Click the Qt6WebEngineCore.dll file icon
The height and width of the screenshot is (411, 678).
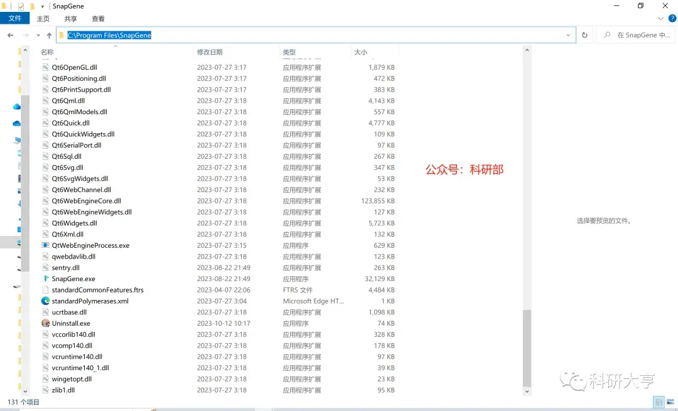[45, 201]
